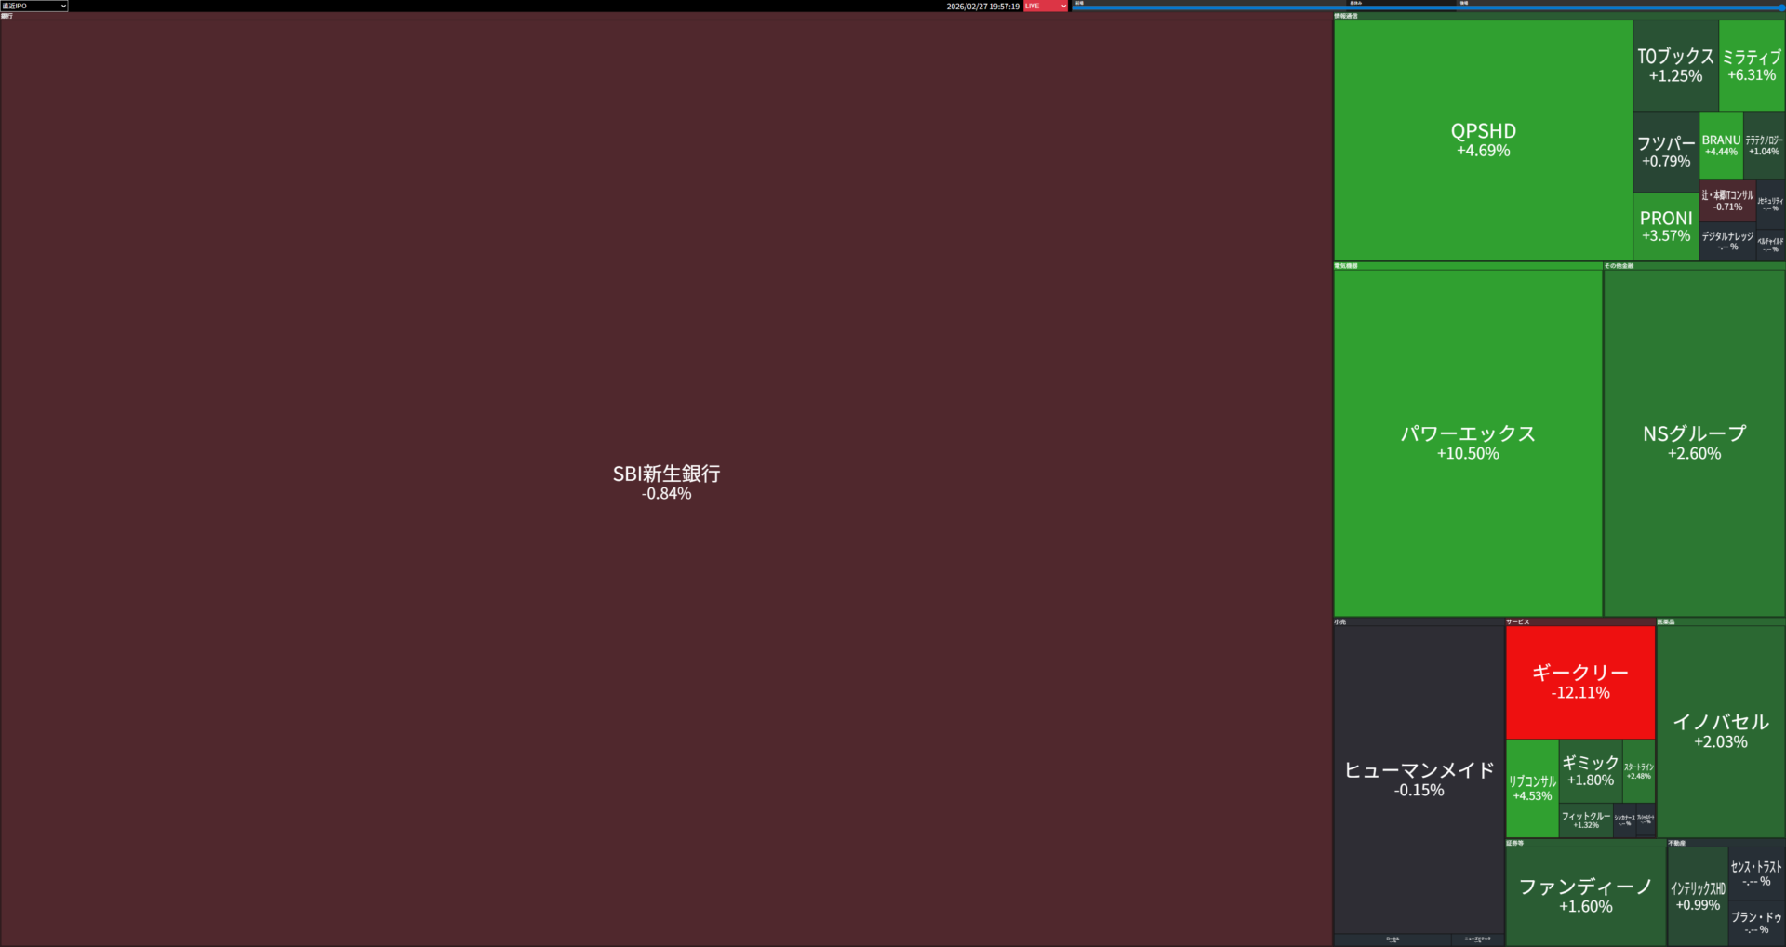Screen dimensions: 1786x947
Task: Select the パワーエックス +10.50% tile
Action: [1468, 443]
